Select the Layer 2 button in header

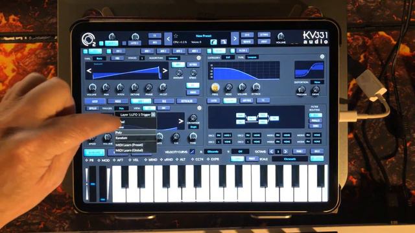(134, 43)
